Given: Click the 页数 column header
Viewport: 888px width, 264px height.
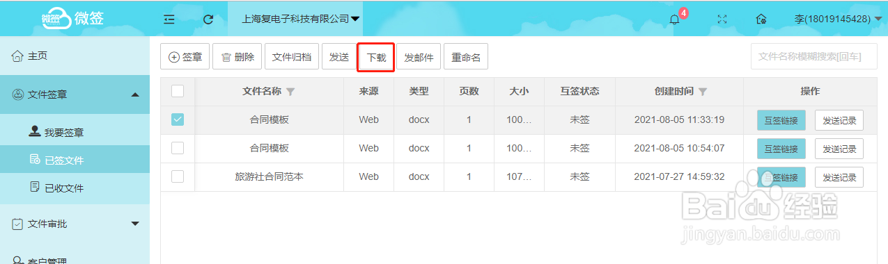Looking at the screenshot, I should coord(469,91).
